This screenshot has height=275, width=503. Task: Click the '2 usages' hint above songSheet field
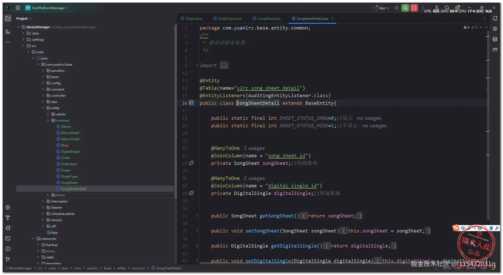tap(254, 148)
